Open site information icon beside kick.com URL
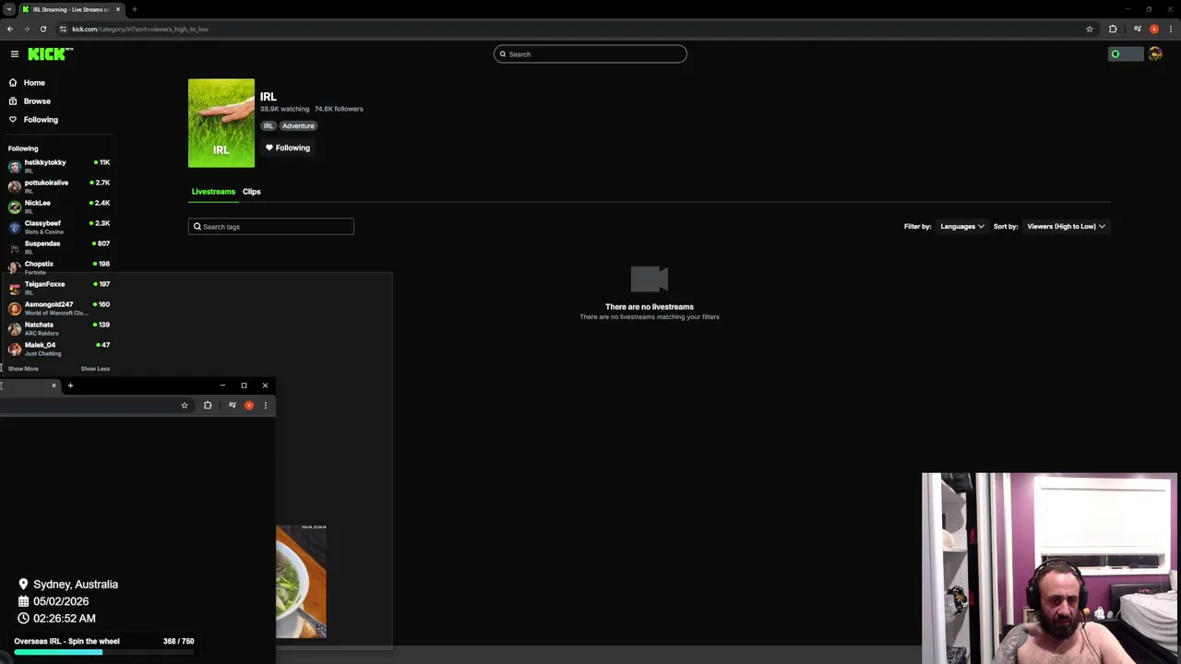1181x664 pixels. pyautogui.click(x=63, y=29)
